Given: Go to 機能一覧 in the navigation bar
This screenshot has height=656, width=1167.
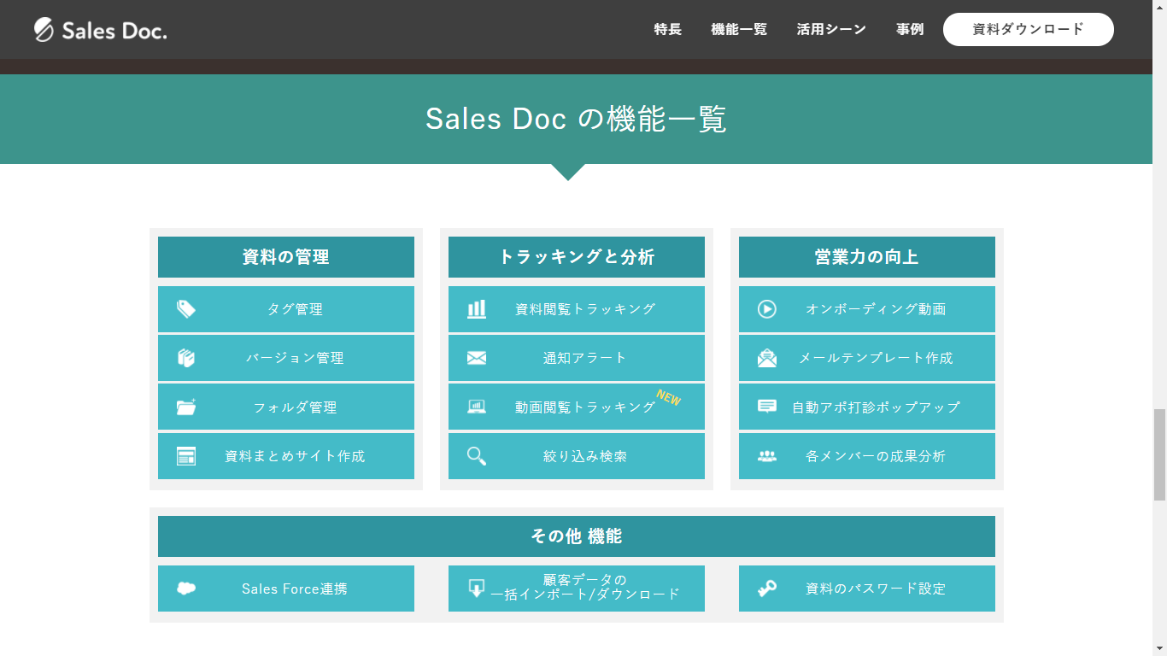Looking at the screenshot, I should (x=739, y=29).
